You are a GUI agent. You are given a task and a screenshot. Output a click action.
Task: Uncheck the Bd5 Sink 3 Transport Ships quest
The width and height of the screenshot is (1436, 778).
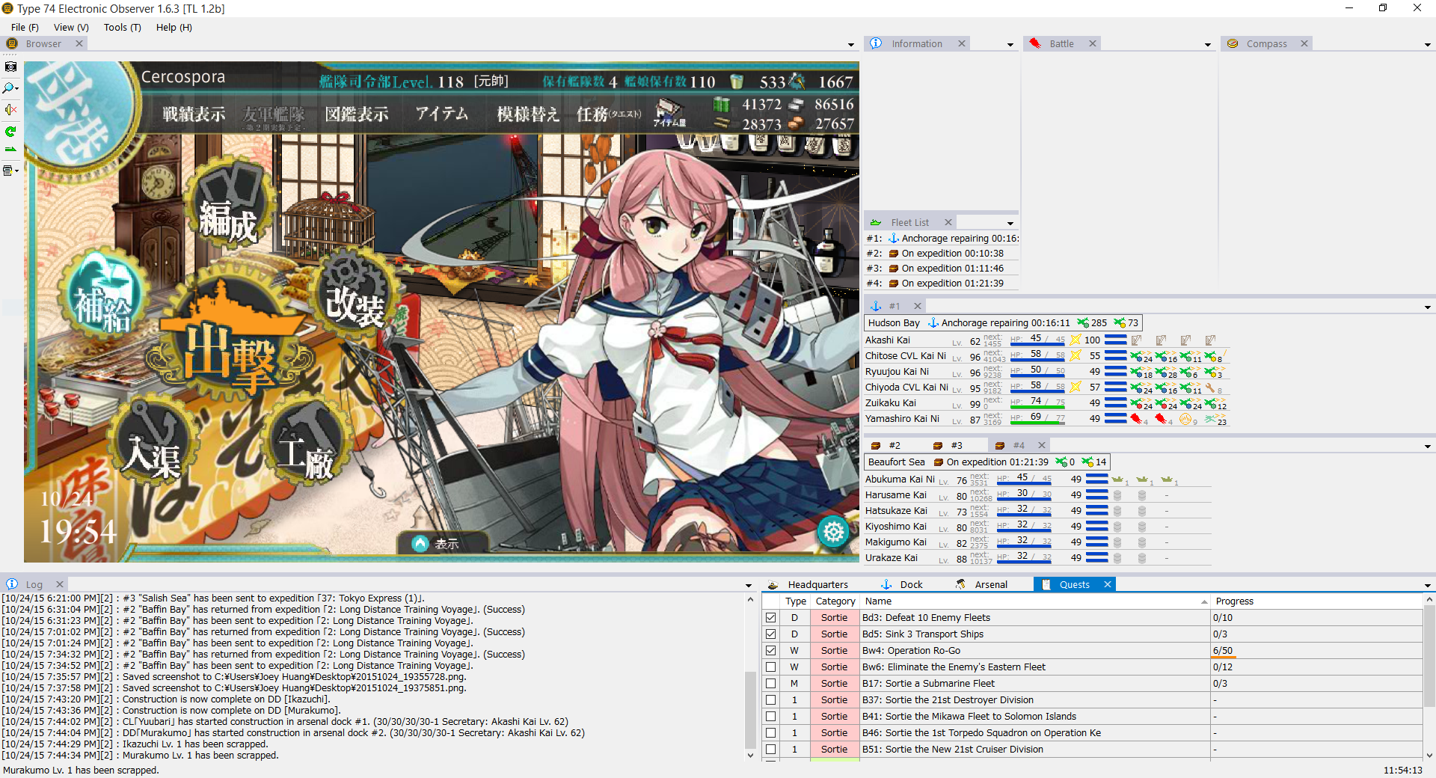770,634
